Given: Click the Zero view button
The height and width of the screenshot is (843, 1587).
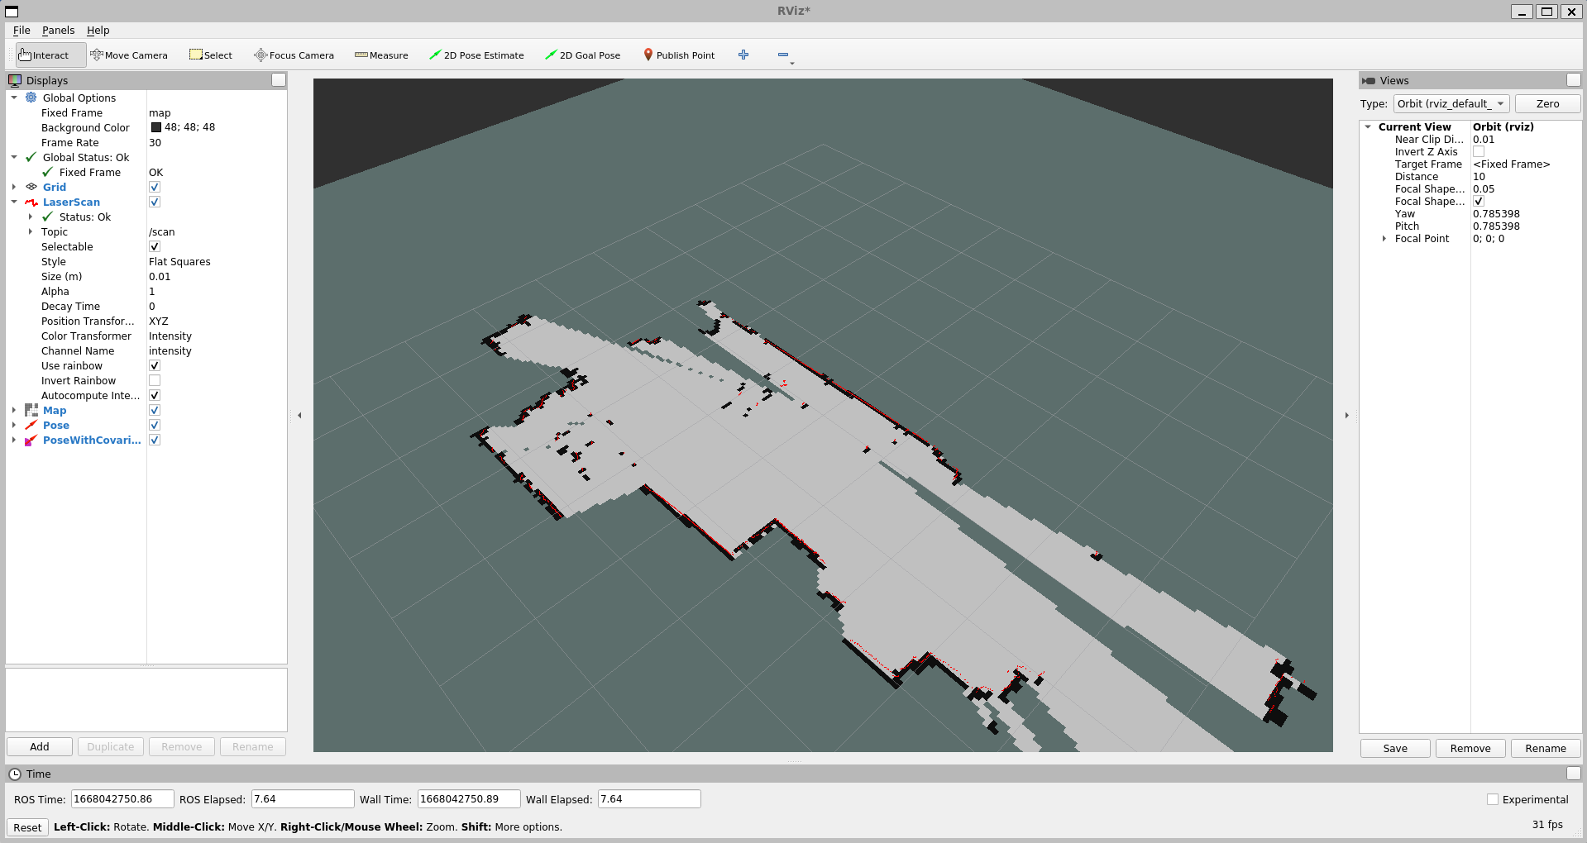Looking at the screenshot, I should 1547,103.
